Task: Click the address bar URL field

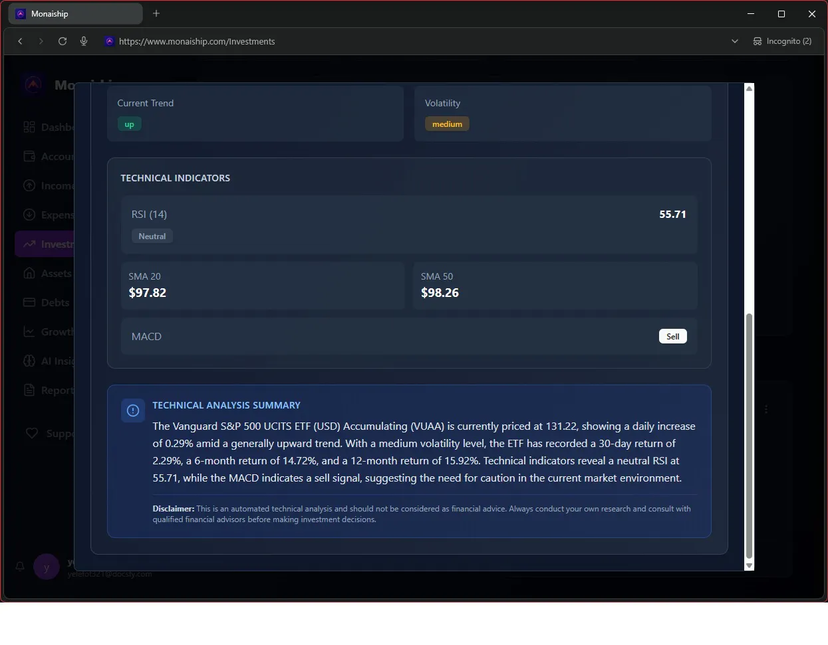Action: click(x=197, y=41)
